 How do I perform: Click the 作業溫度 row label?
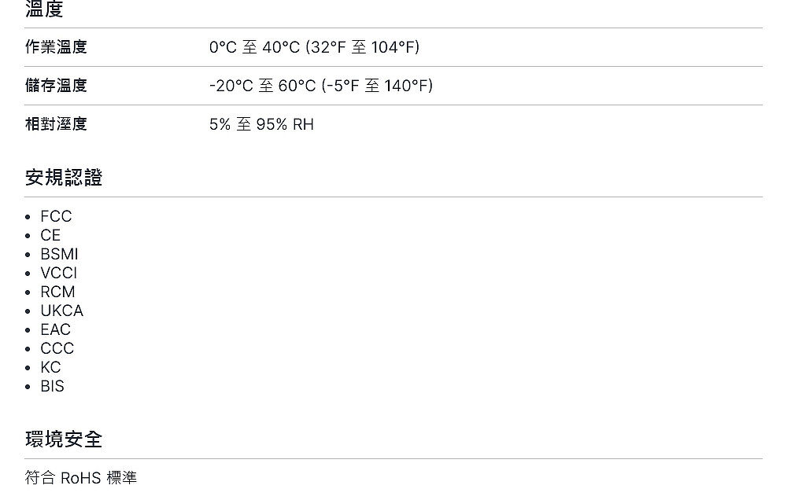56,47
